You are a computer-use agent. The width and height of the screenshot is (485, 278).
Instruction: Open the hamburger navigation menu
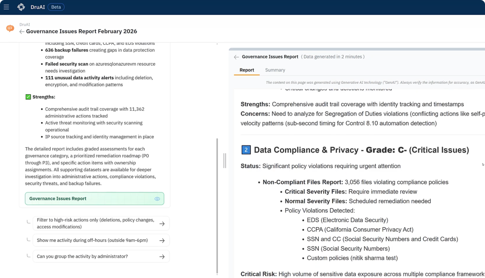(6, 7)
